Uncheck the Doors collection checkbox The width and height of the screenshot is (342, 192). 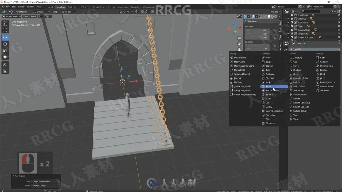click(292, 26)
